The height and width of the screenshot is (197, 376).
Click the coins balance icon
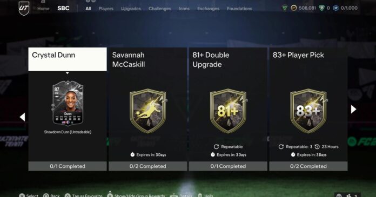[x=294, y=8]
